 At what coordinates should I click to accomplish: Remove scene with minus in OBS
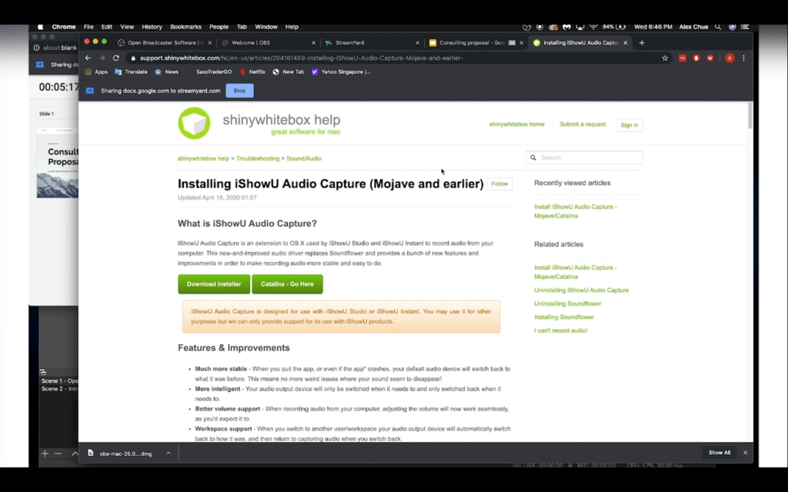[58, 454]
